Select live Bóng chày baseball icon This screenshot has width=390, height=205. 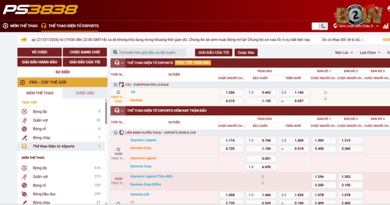(x=24, y=138)
